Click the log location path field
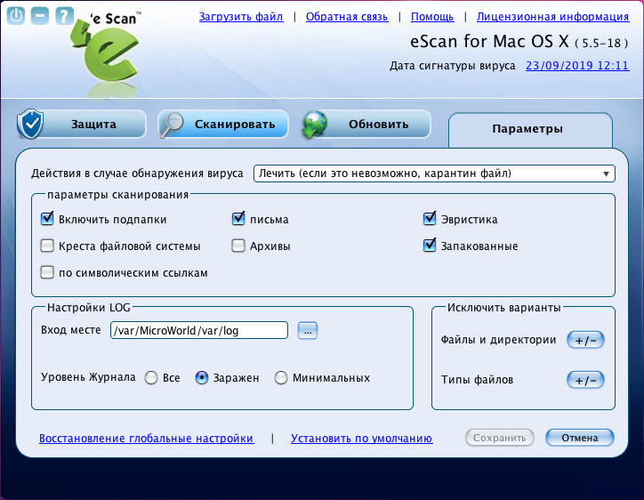 point(199,330)
